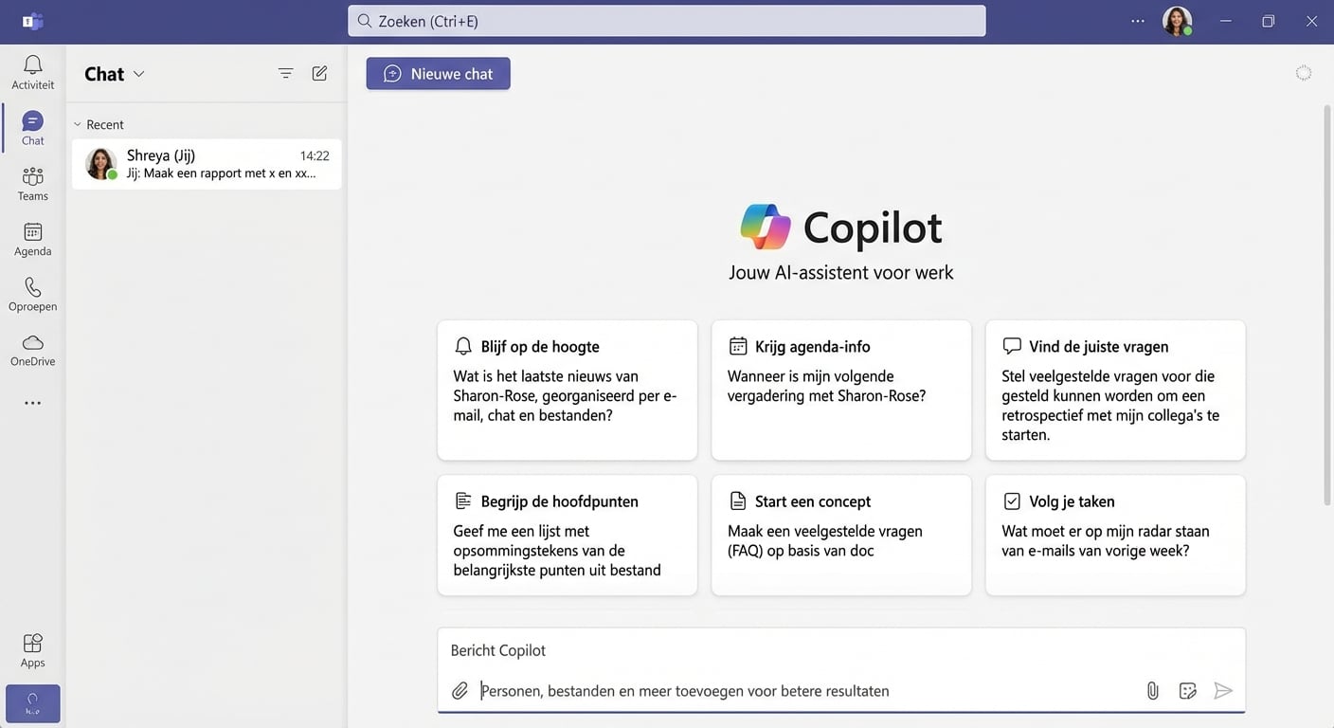
Task: Open OneDrive from the sidebar
Action: point(32,349)
